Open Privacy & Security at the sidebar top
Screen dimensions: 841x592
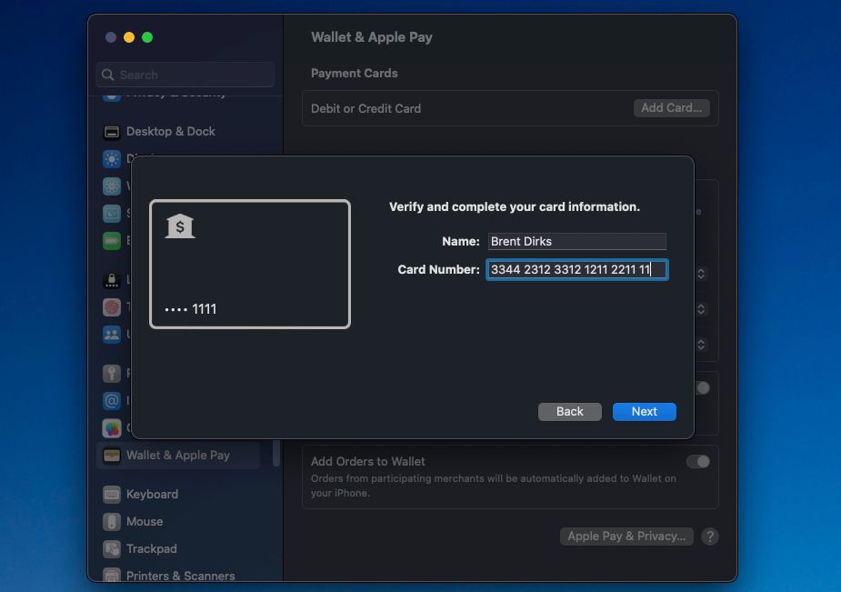112,91
